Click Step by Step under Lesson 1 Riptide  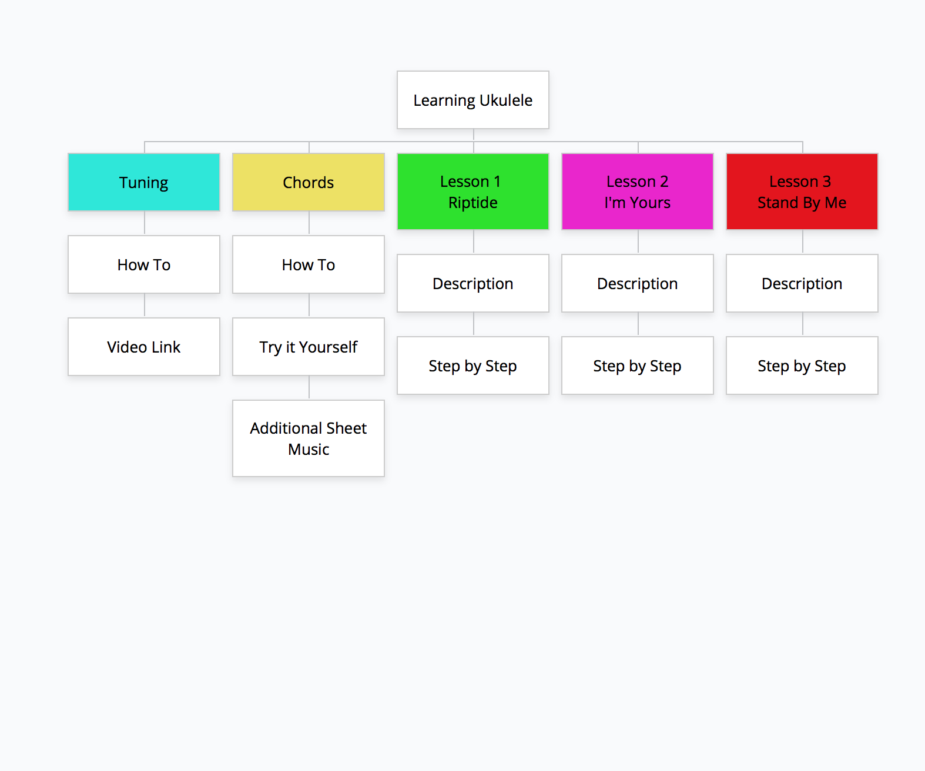point(472,366)
